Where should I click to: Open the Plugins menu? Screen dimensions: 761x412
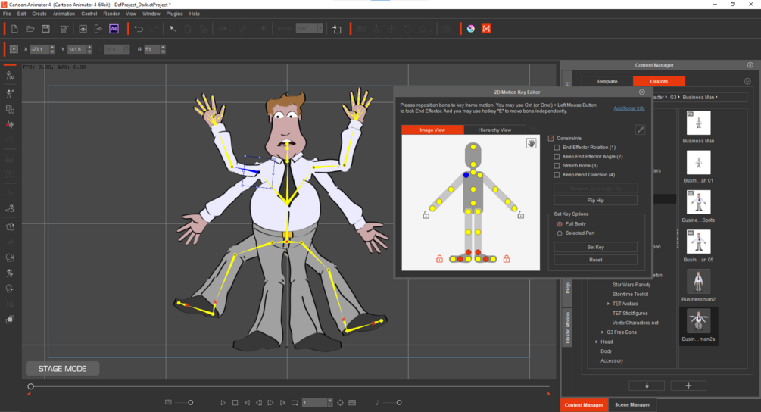point(174,14)
